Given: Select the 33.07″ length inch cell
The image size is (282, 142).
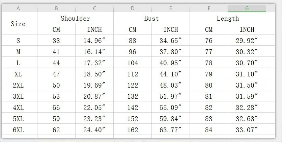Looking at the screenshot, I should 247,129.
